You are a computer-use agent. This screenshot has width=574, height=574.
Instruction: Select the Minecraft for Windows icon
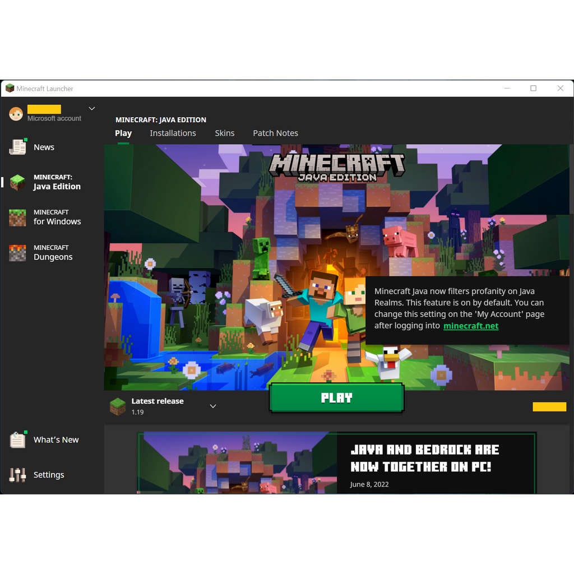point(17,217)
